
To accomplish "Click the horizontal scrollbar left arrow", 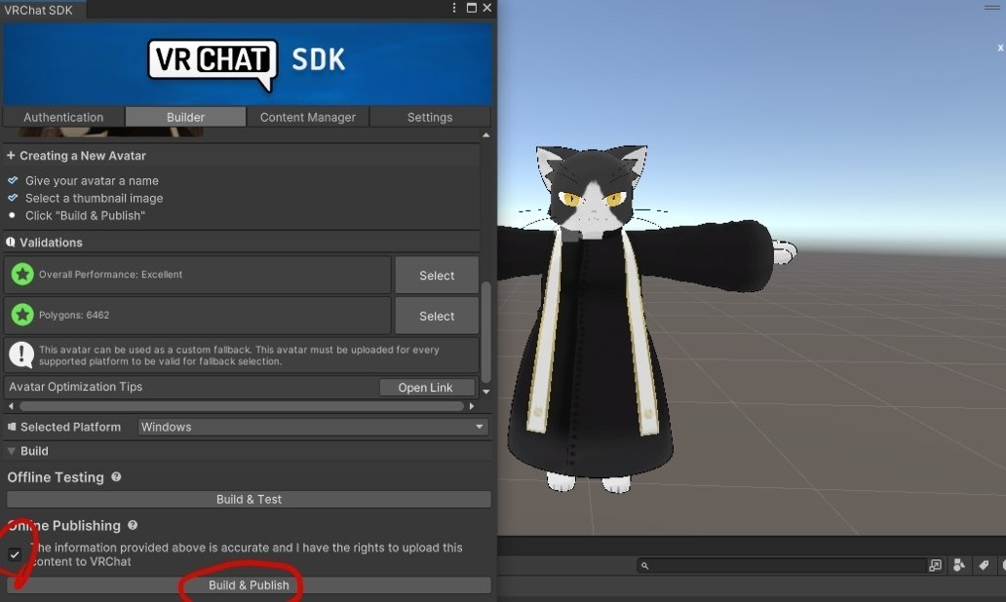I will tap(11, 406).
